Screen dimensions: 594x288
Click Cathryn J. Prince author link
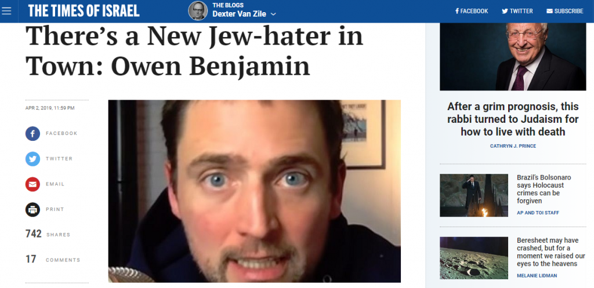tap(513, 146)
